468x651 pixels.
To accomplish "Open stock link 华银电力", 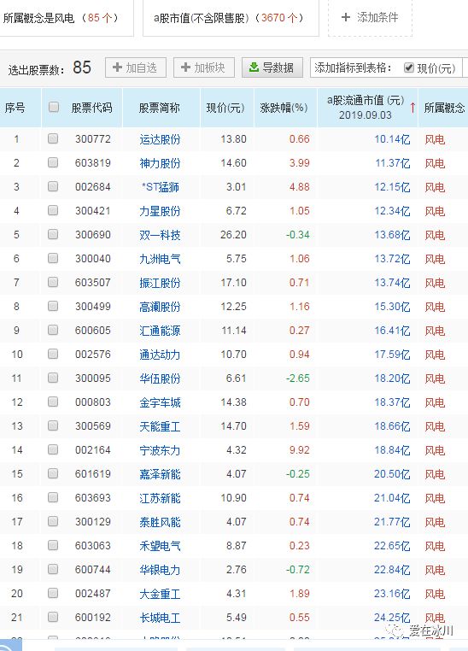I will click(161, 570).
